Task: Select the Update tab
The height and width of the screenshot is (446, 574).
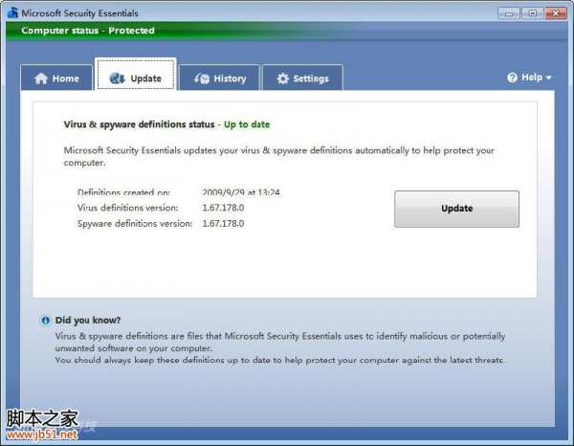Action: [136, 75]
